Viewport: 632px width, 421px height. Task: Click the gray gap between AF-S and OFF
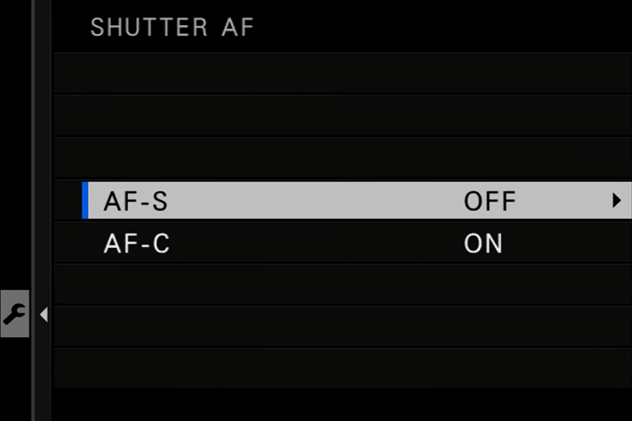[x=316, y=201]
